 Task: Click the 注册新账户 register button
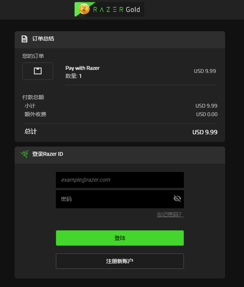(x=120, y=261)
